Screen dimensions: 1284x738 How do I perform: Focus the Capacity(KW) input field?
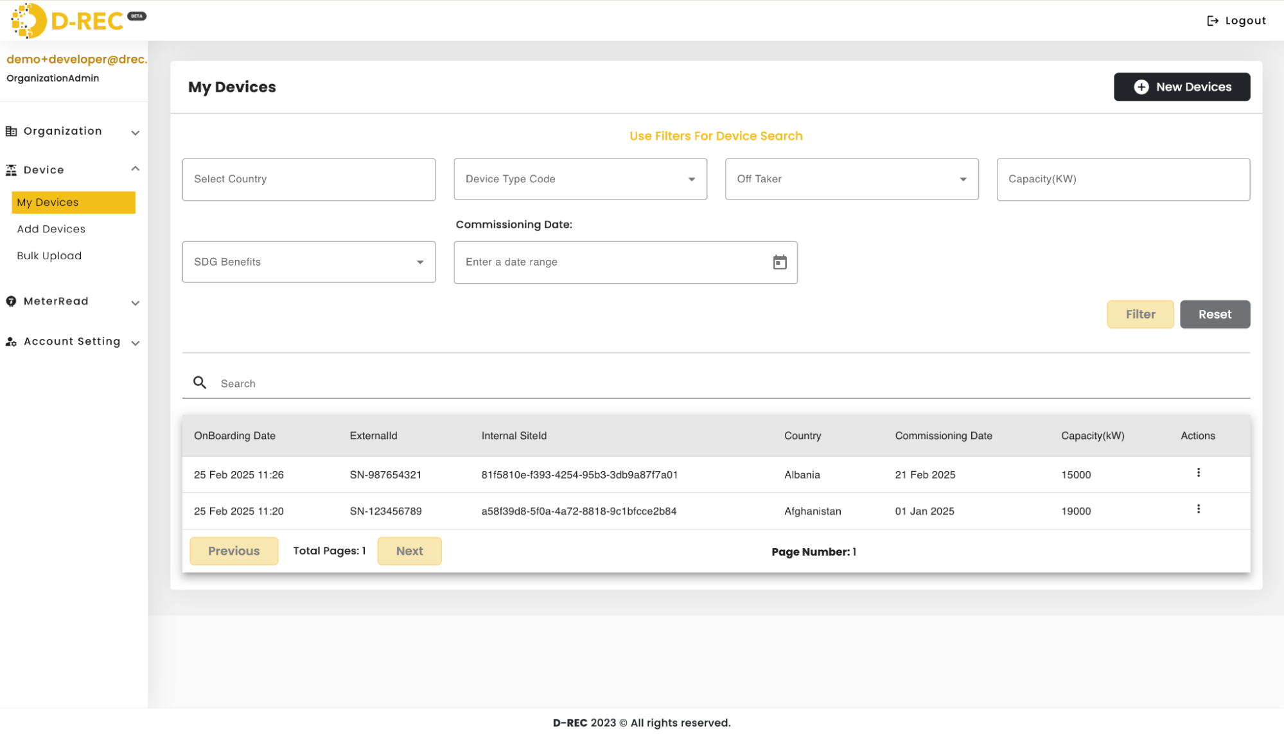1123,180
